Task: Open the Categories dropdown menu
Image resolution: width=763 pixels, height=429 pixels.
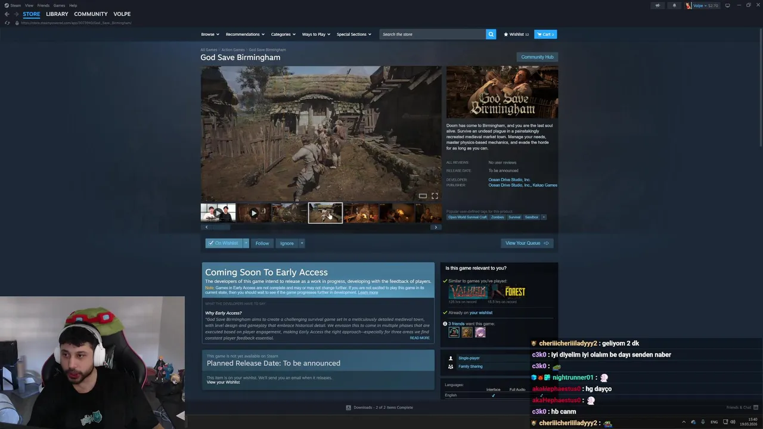Action: [283, 34]
